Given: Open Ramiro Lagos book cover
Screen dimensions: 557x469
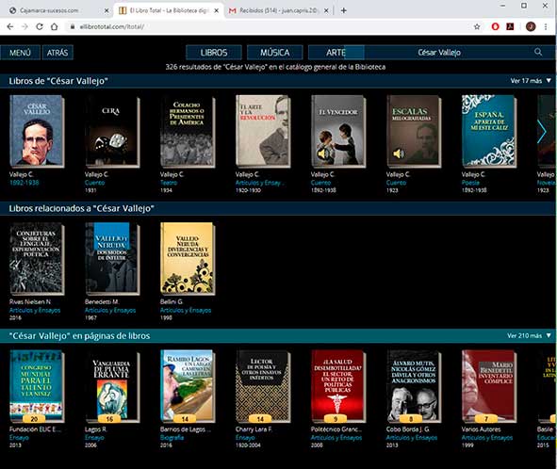Looking at the screenshot, I should [x=188, y=386].
